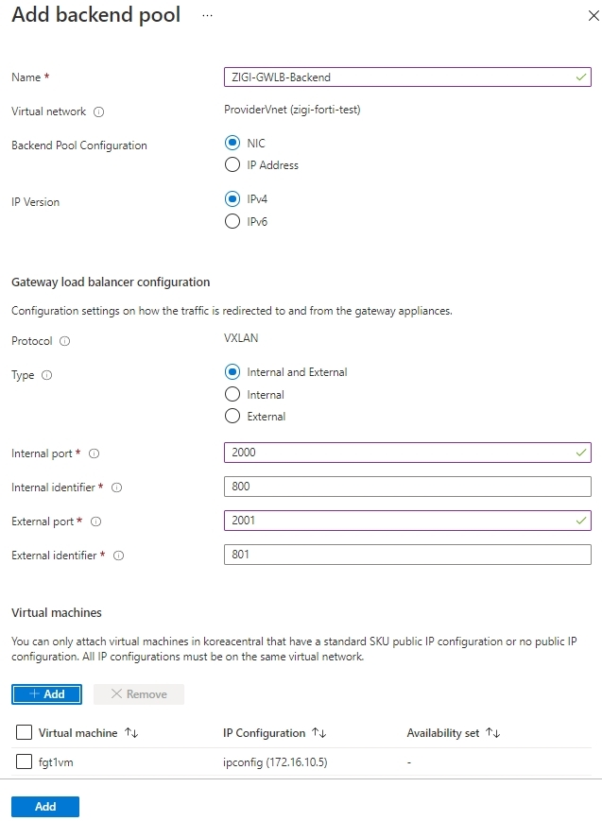Open the ellipsis menu beside Add backend pool
This screenshot has width=602, height=821.
208,16
